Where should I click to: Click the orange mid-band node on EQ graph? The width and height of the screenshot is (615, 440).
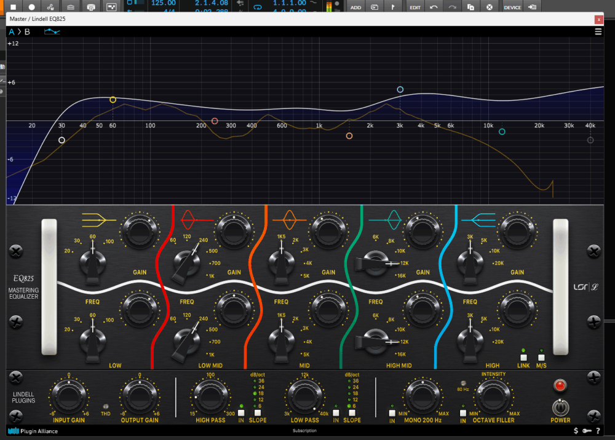pyautogui.click(x=349, y=136)
